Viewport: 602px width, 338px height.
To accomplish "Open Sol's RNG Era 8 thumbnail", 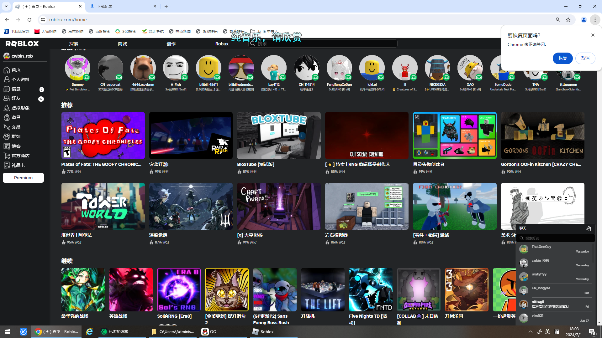I will point(179,289).
